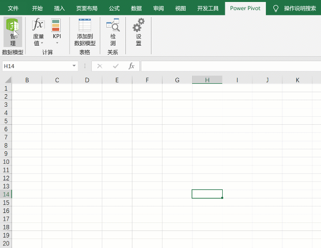Expand the Name Box dropdown arrow

click(x=74, y=66)
